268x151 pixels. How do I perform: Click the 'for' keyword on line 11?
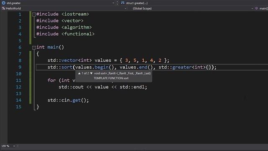(x=52, y=80)
